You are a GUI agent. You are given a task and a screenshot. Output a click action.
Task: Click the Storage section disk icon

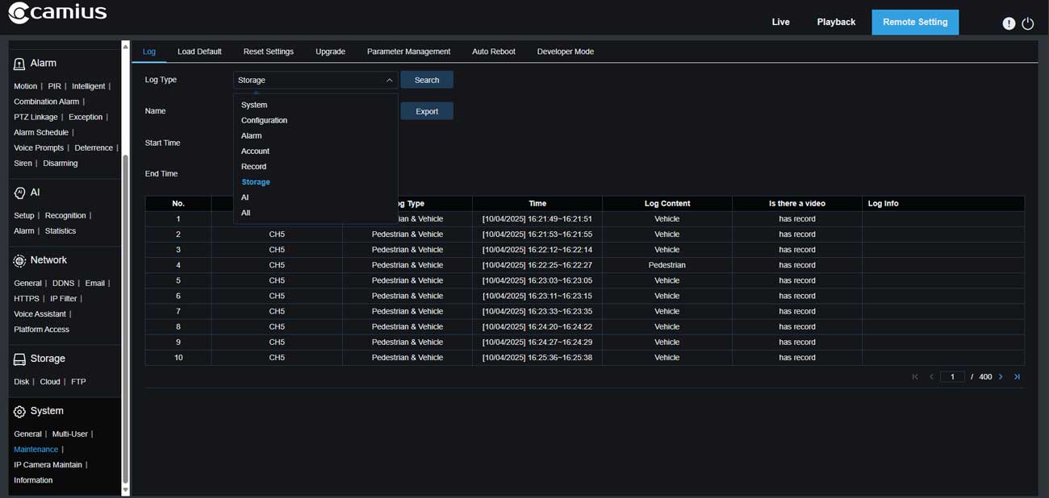tap(19, 359)
